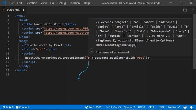Open the Terminal menu
This screenshot has height=110, width=196.
(x=75, y=3)
